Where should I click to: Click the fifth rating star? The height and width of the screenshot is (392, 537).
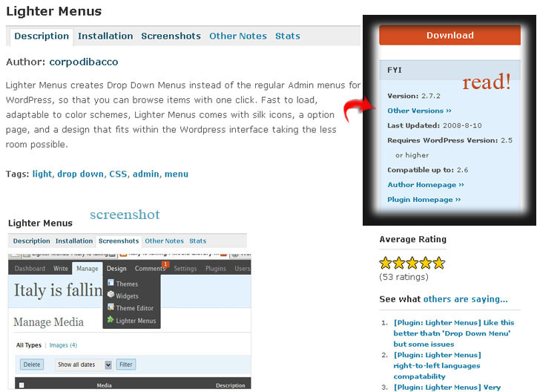coord(438,263)
